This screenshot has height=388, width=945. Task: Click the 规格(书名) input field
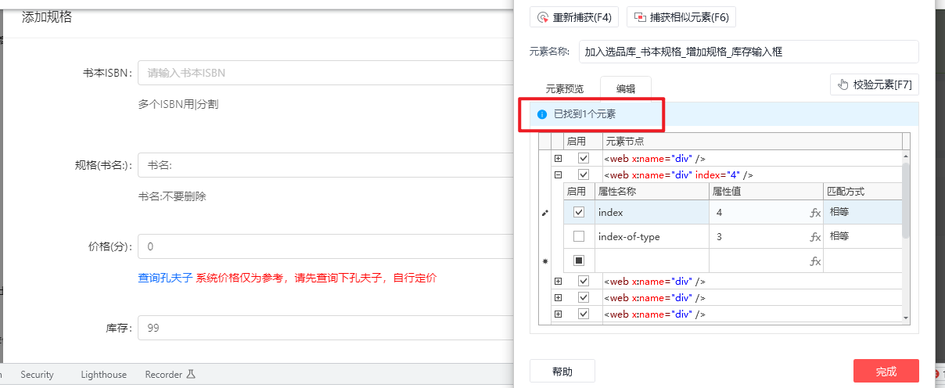325,165
